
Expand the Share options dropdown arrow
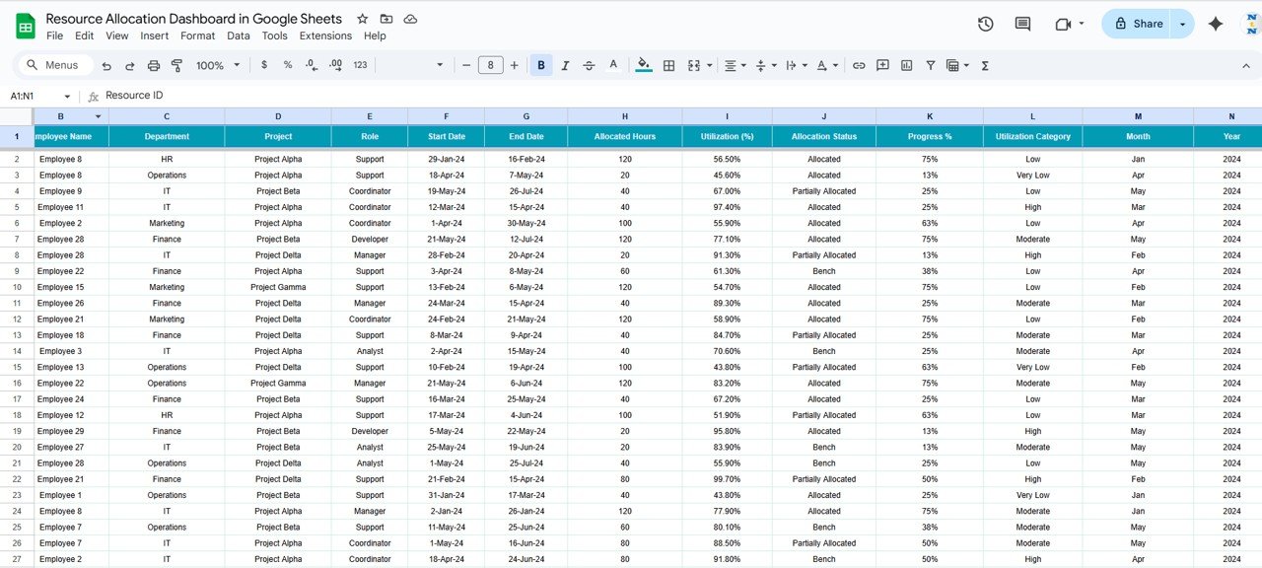[1182, 24]
